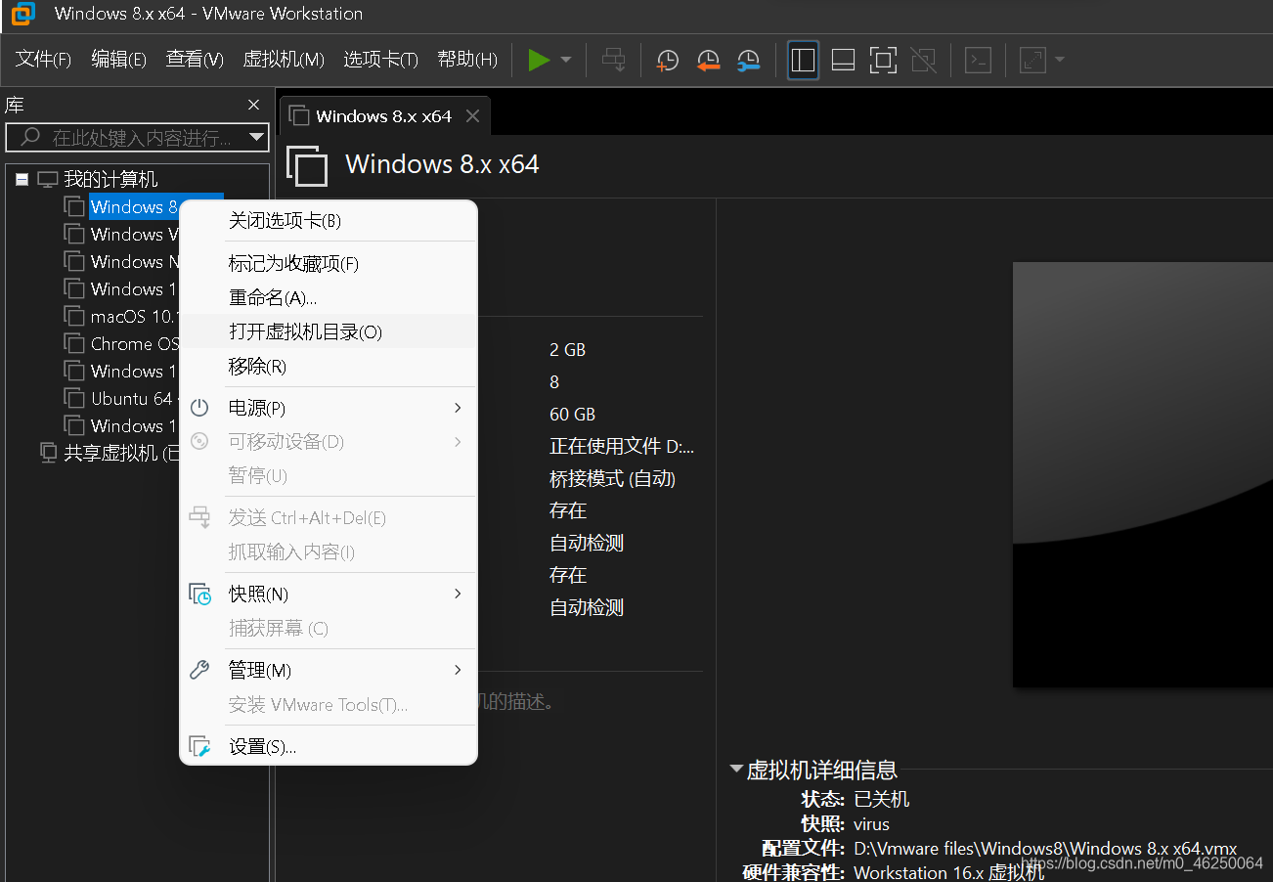
Task: Choose 安装 VMware Tools(T)... in context menu
Action: (x=329, y=704)
